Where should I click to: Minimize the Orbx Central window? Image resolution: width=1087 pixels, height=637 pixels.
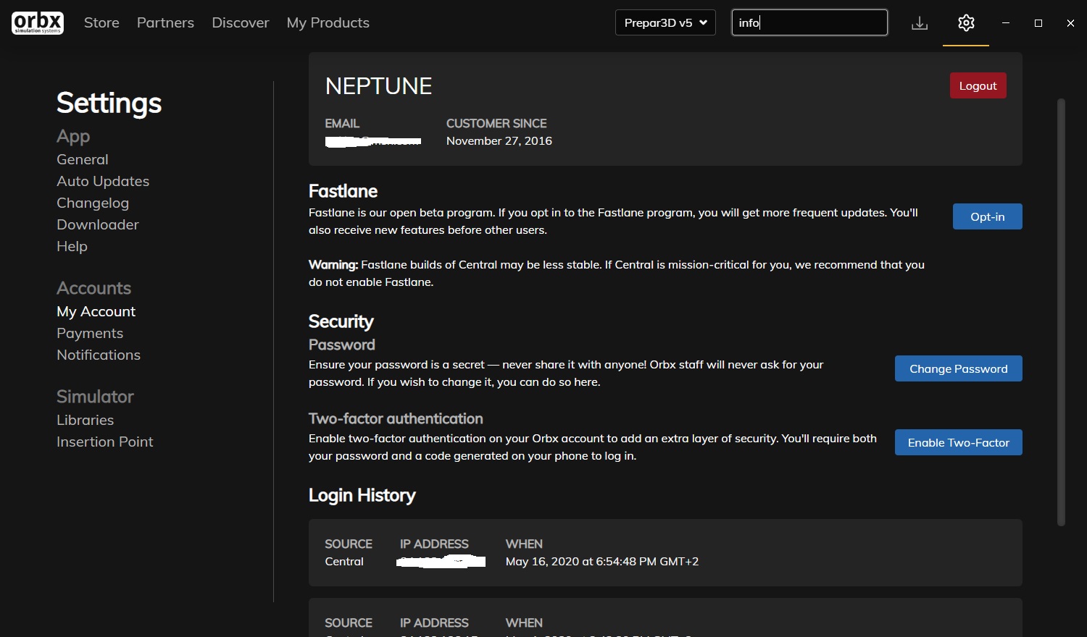coord(1006,23)
